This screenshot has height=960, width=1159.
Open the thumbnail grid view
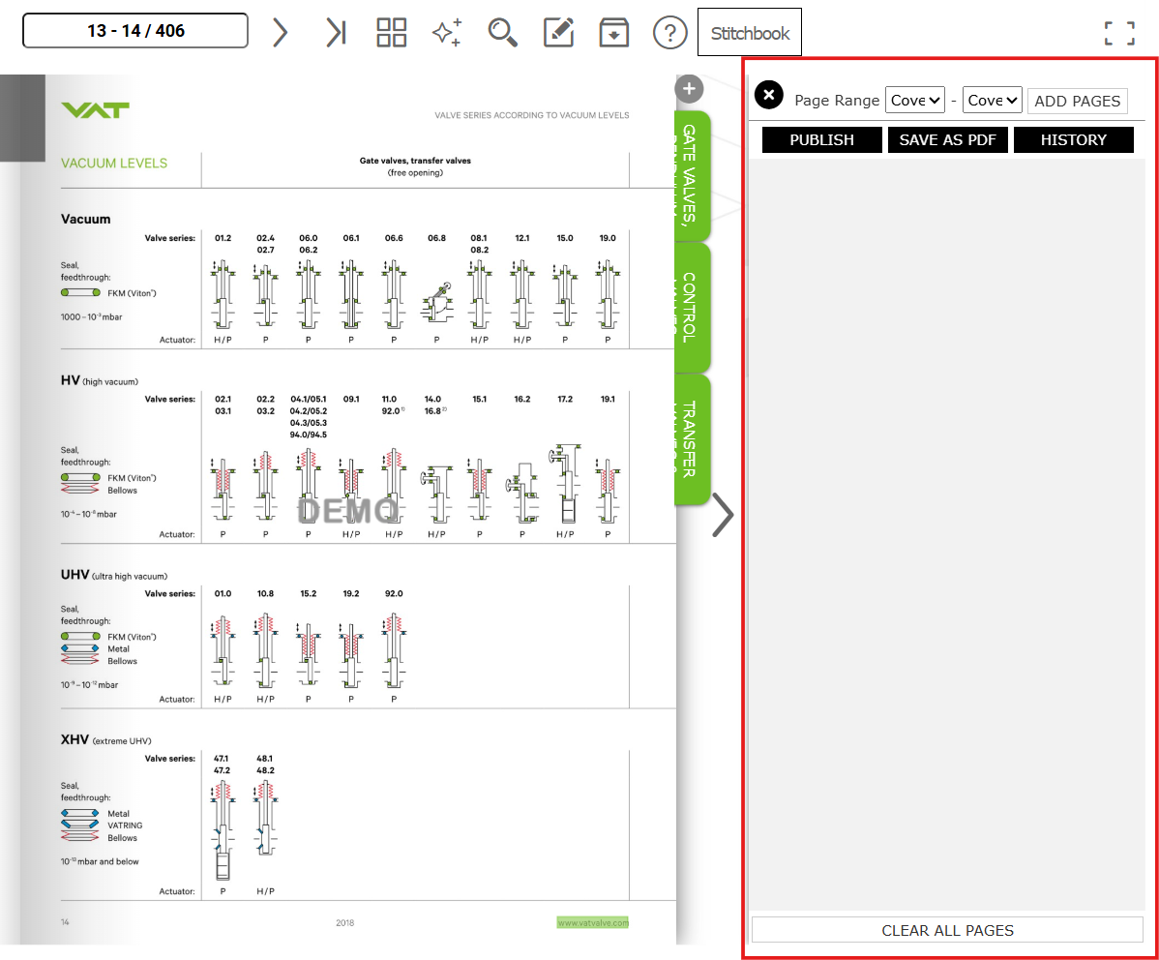coord(391,32)
